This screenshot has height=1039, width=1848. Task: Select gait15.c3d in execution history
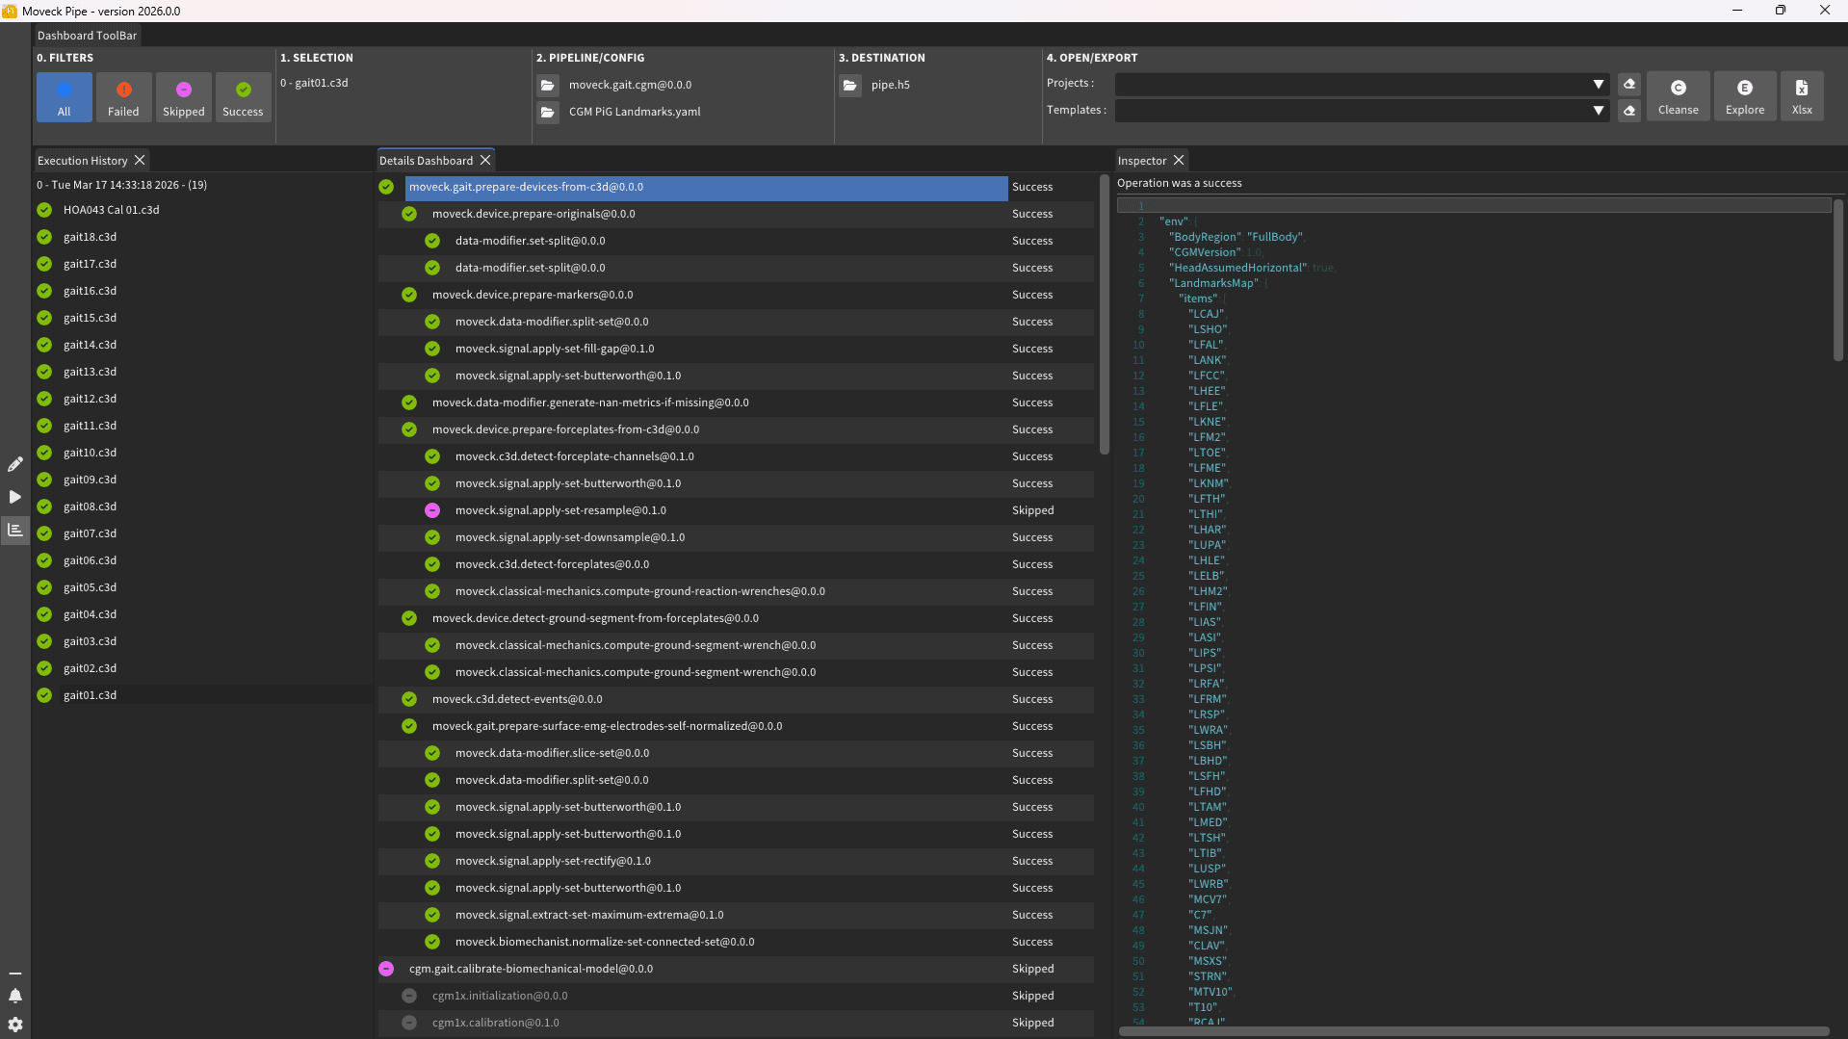pyautogui.click(x=90, y=318)
